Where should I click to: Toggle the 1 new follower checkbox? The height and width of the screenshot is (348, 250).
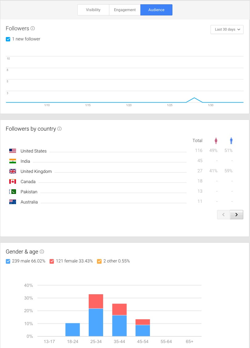(x=8, y=39)
